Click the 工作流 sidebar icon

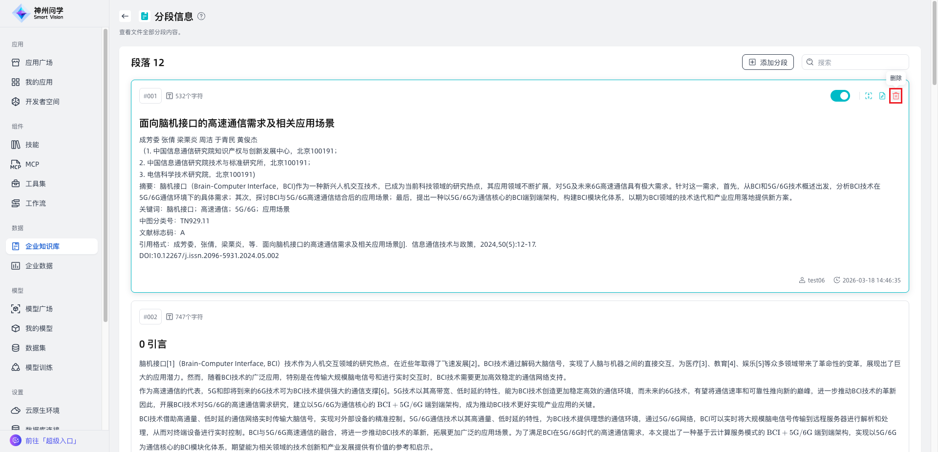[x=16, y=203]
